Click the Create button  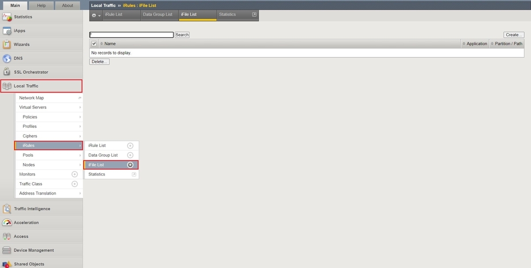point(513,34)
